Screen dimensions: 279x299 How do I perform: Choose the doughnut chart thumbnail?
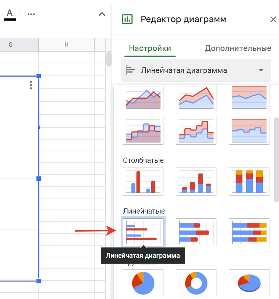[x=196, y=283]
